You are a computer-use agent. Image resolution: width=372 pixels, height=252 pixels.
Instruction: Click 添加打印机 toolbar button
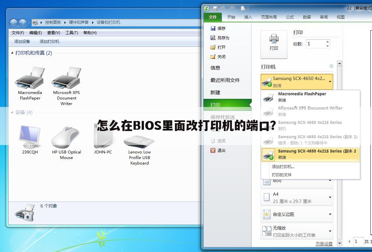tap(49, 41)
